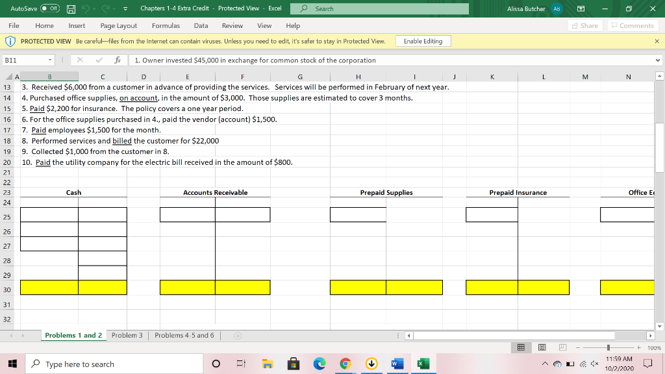The image size is (665, 374).
Task: Click the Ribbon Display Options icon
Action: [582, 8]
